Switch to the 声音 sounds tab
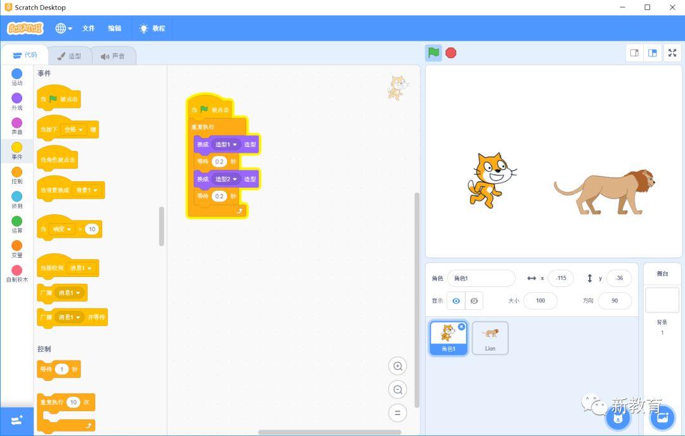This screenshot has height=436, width=685. click(113, 56)
